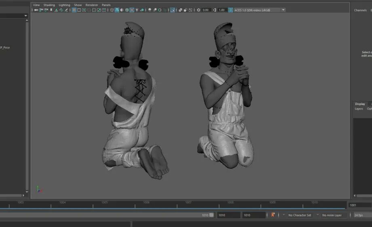Click the Display tab in layer editor
Screen dimensions: 372x227
[x=360, y=104]
